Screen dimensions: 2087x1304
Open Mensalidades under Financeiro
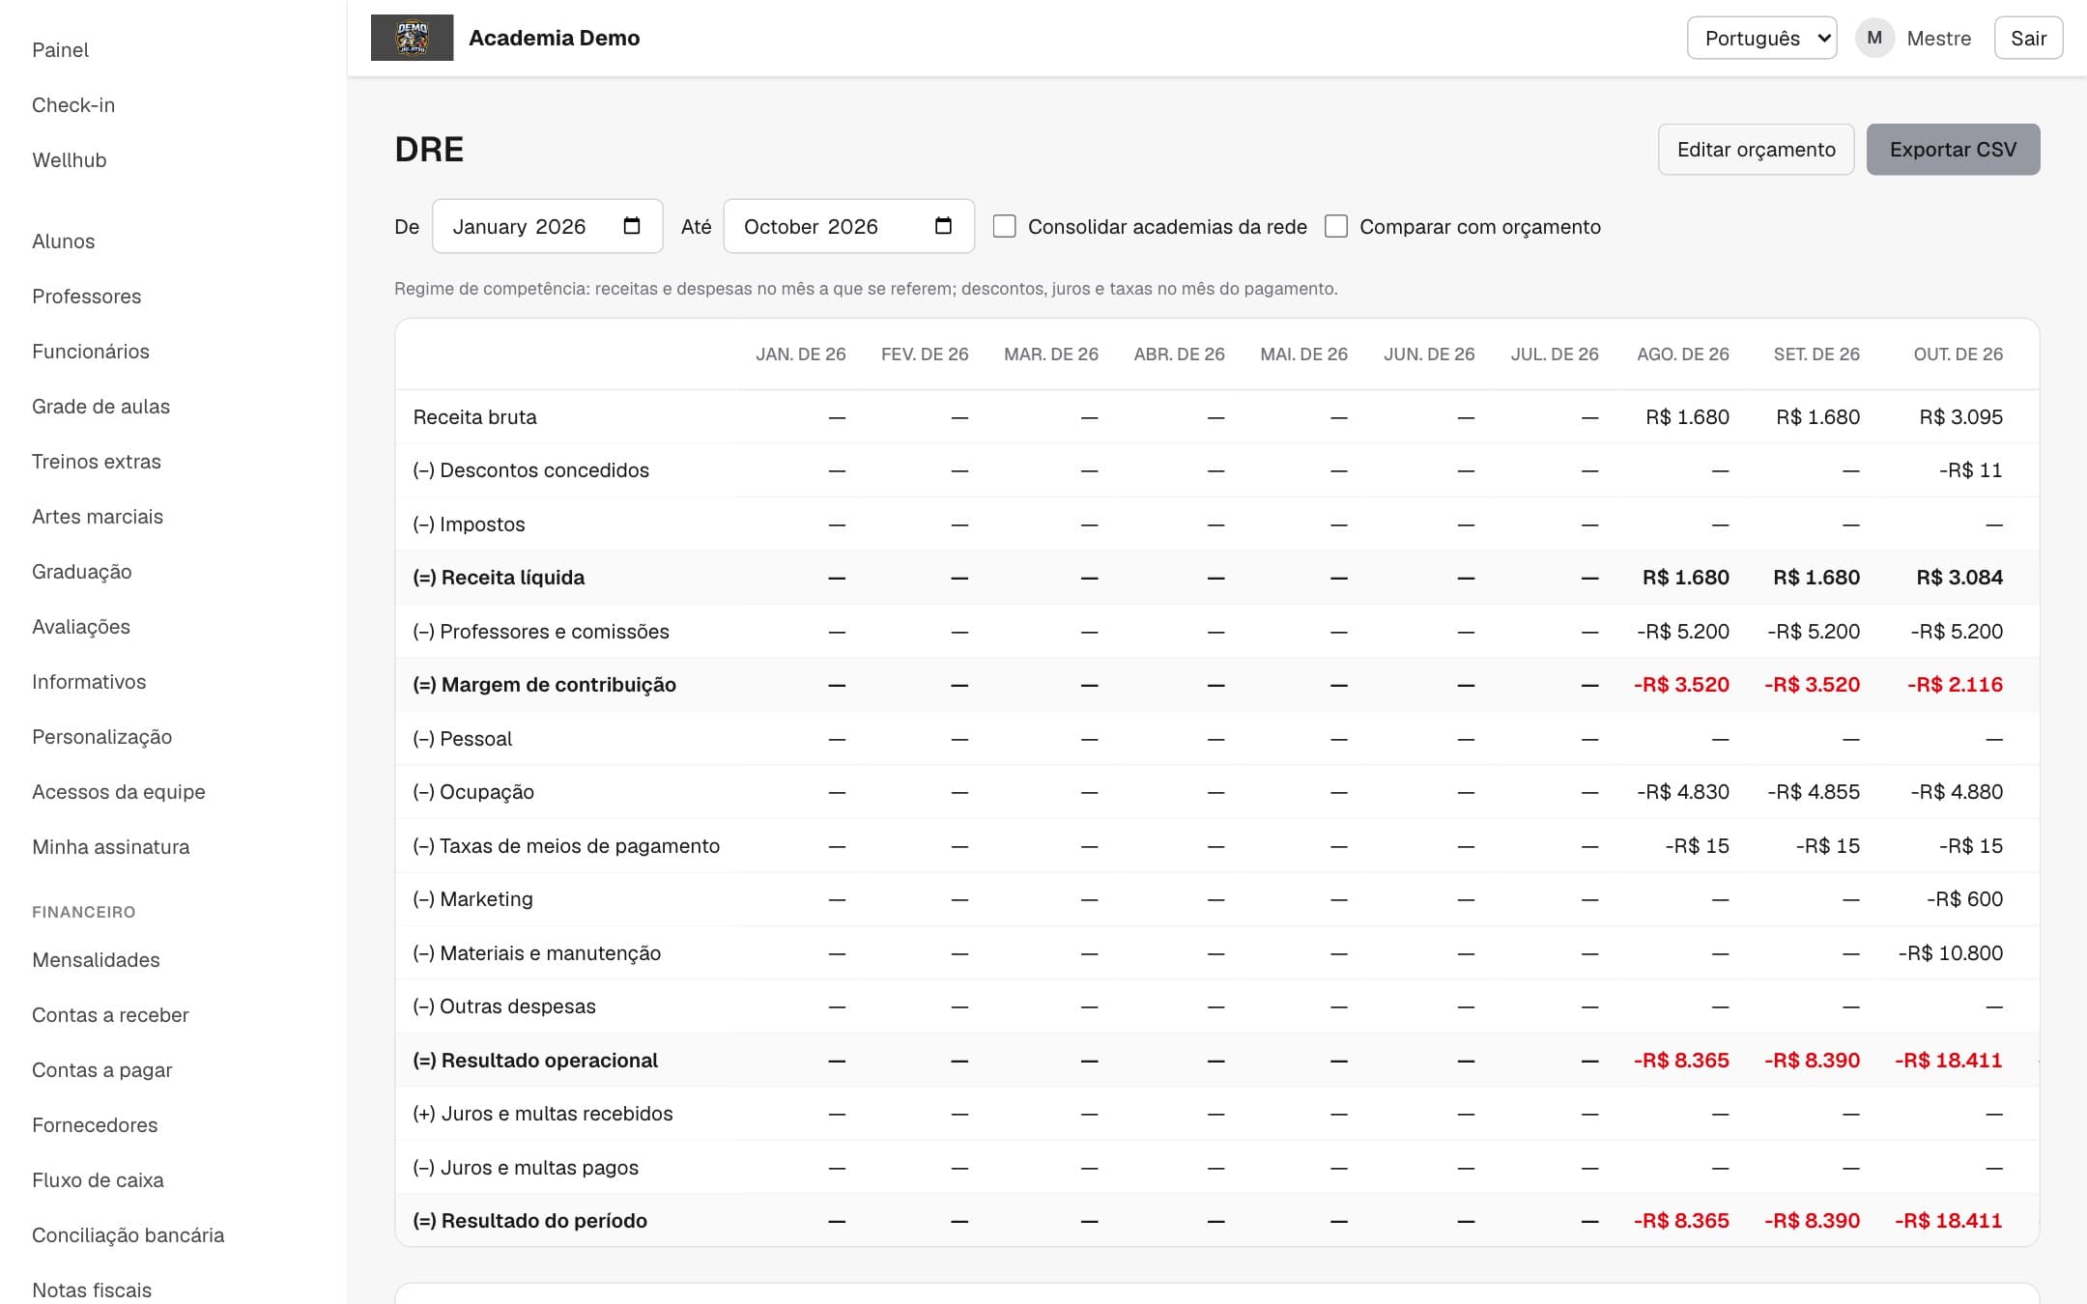tap(97, 960)
